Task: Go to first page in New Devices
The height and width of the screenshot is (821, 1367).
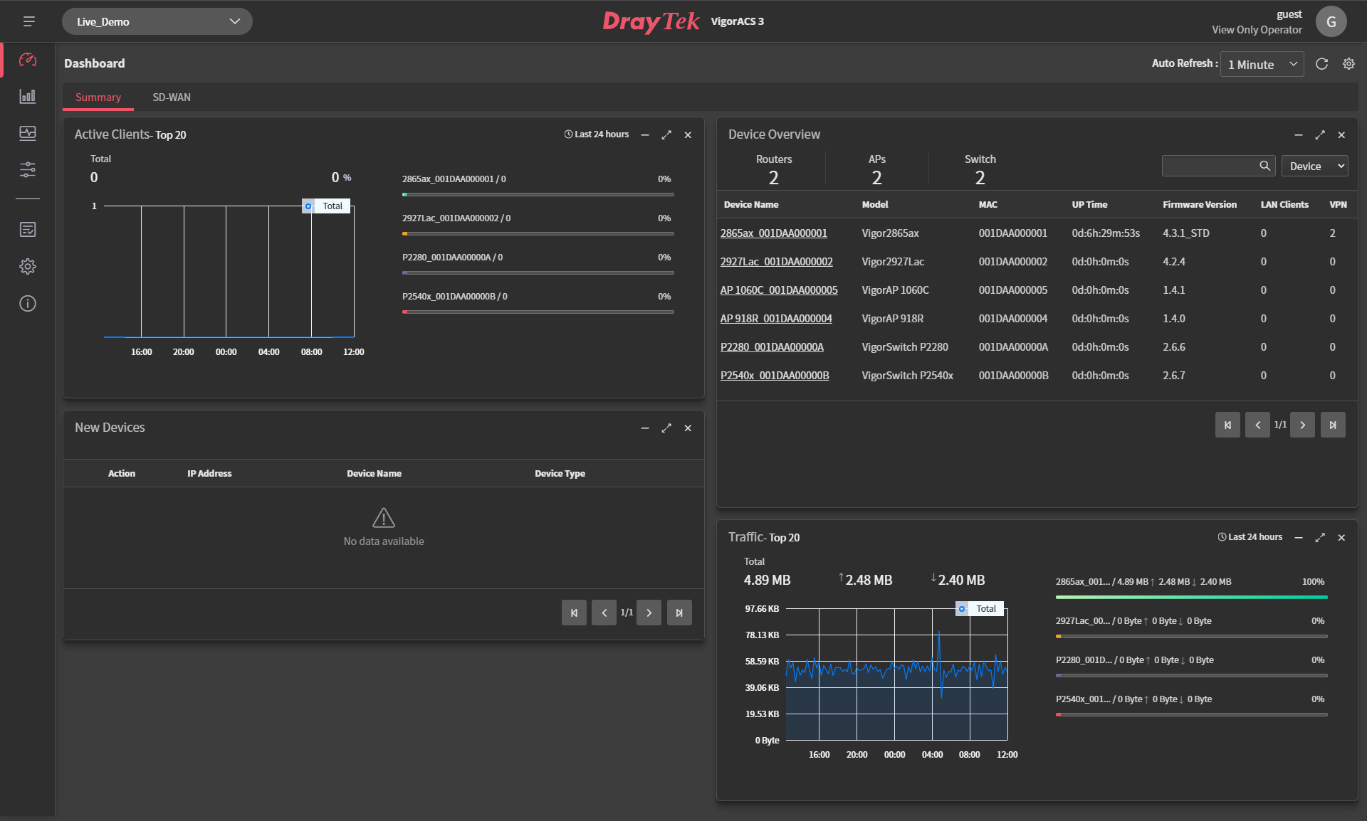Action: coord(574,613)
